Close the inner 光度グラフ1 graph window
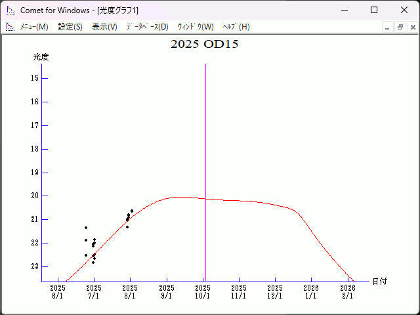This screenshot has height=315, width=420. (413, 28)
